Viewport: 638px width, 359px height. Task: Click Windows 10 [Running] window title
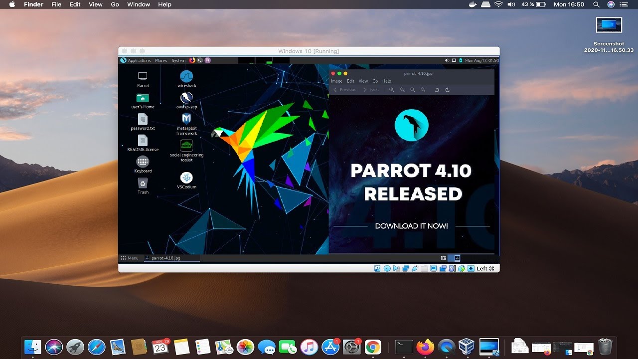[309, 51]
